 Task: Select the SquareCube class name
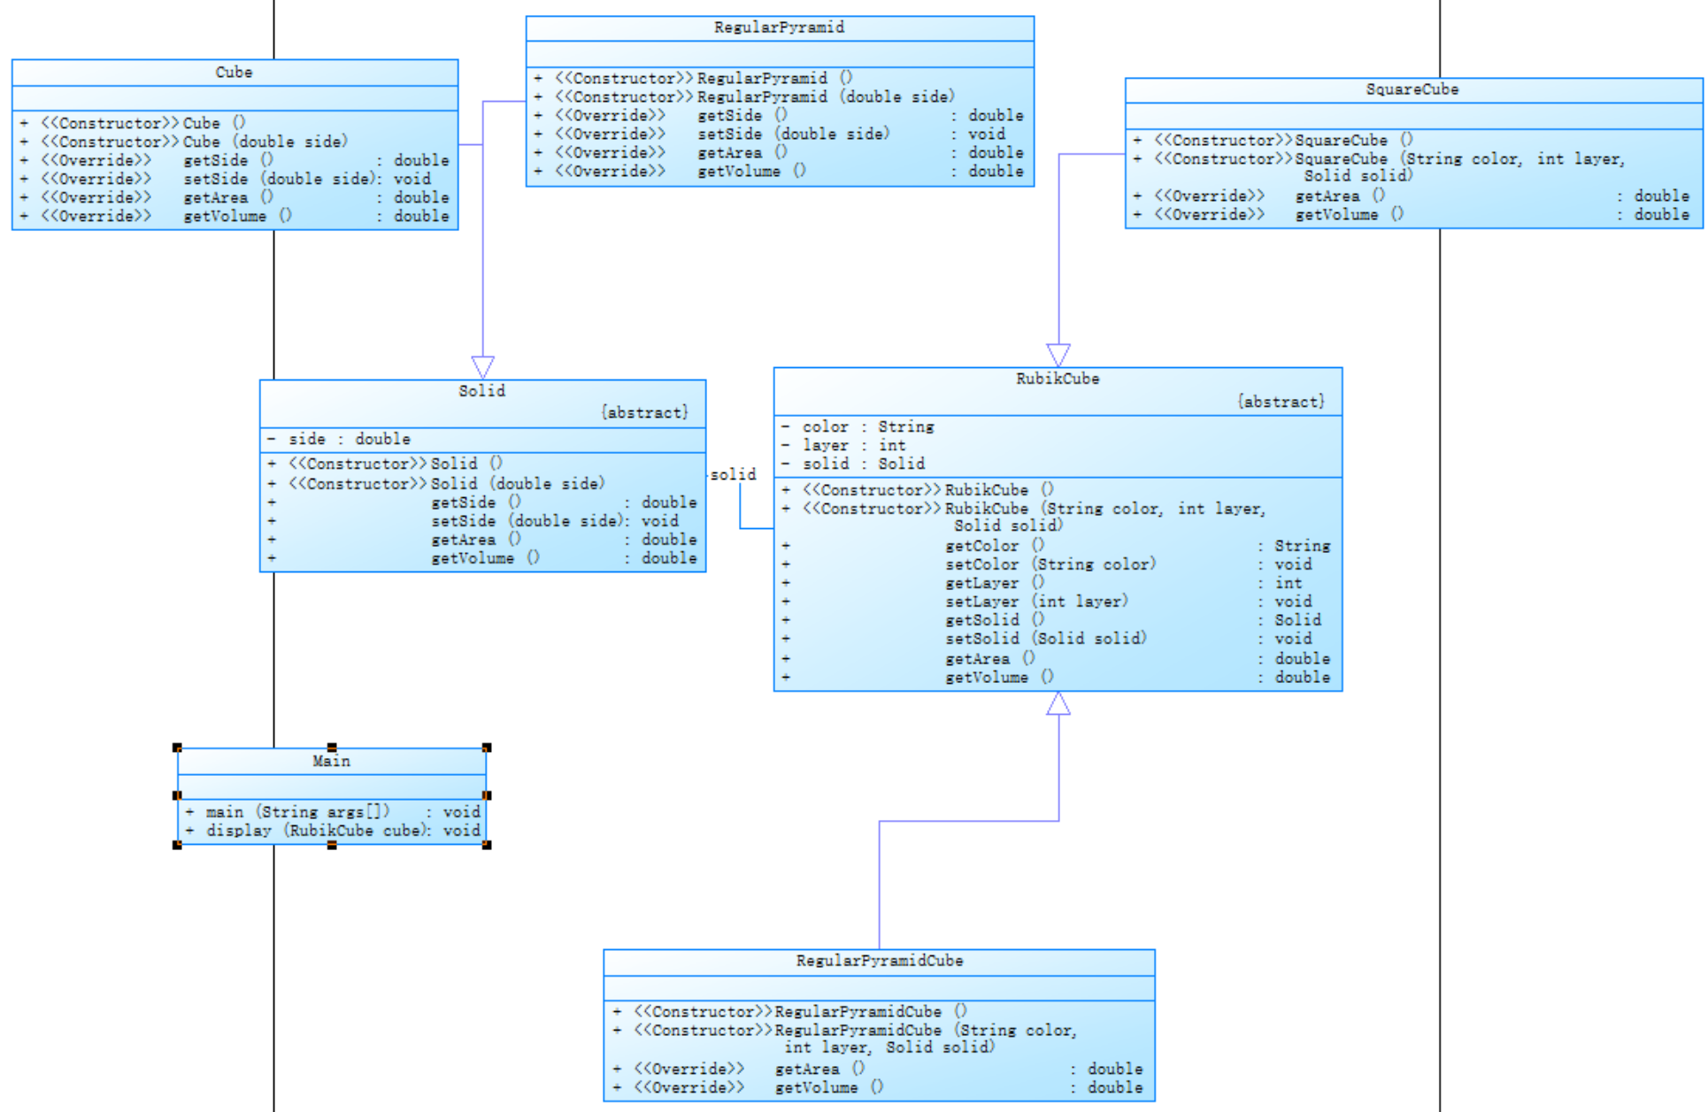[x=1412, y=90]
